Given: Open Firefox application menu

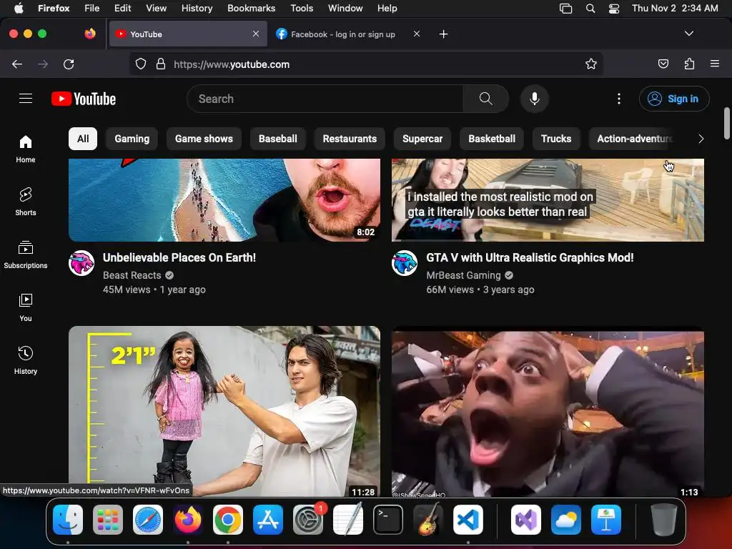Looking at the screenshot, I should click(715, 64).
